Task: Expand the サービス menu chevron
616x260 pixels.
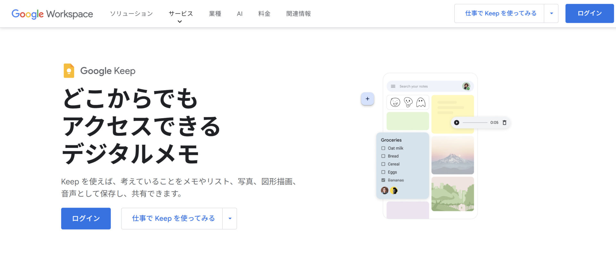Action: 180,22
